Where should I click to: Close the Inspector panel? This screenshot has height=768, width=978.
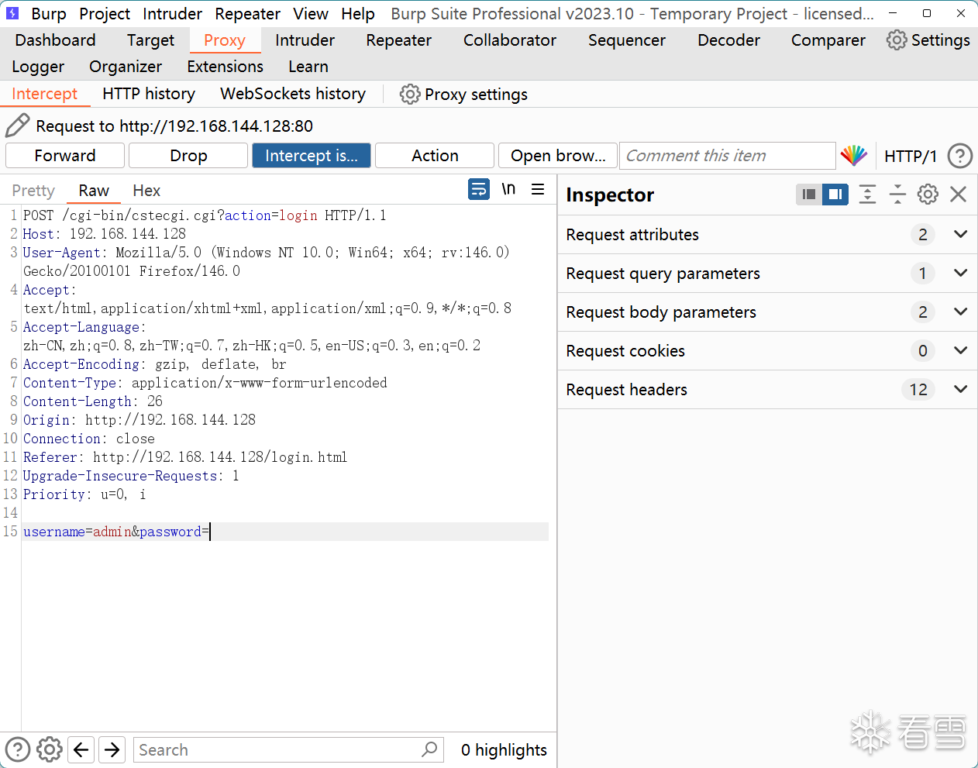(x=959, y=195)
